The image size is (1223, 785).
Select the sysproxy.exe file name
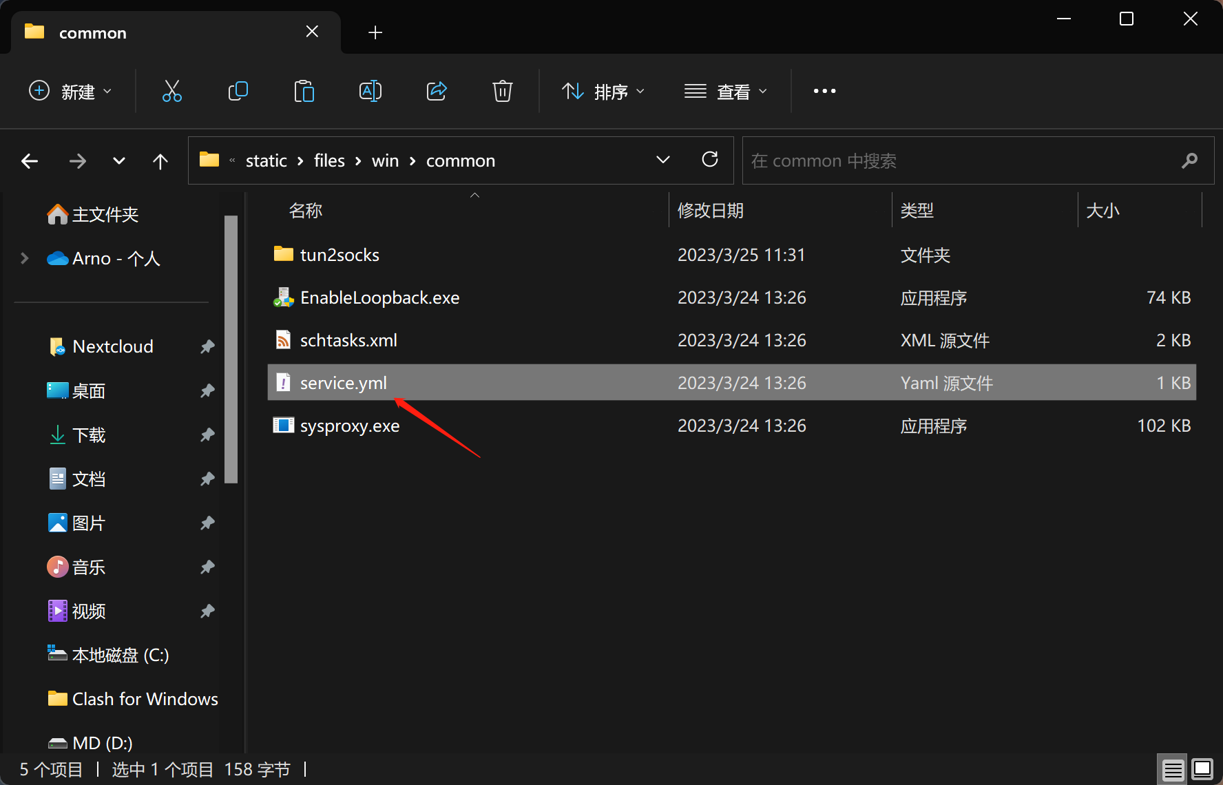[x=350, y=426]
